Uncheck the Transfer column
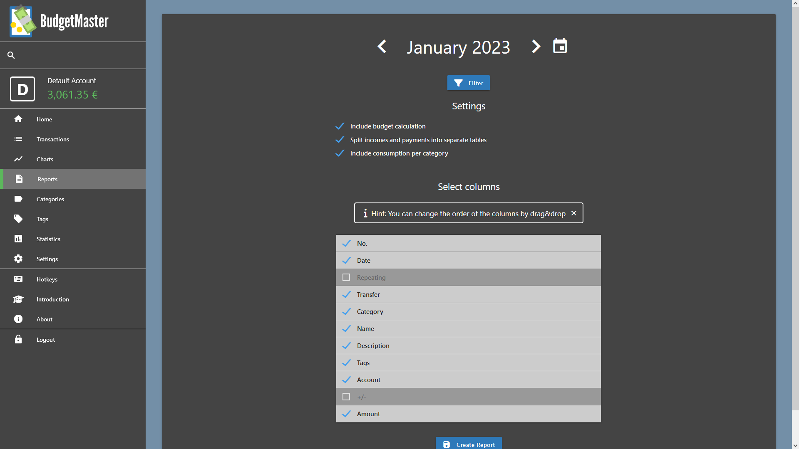Screen dimensions: 799x449 tap(346, 294)
